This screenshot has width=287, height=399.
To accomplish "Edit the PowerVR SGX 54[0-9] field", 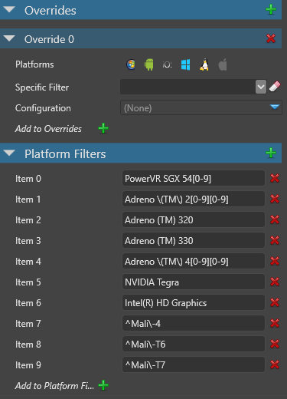I will pos(194,178).
